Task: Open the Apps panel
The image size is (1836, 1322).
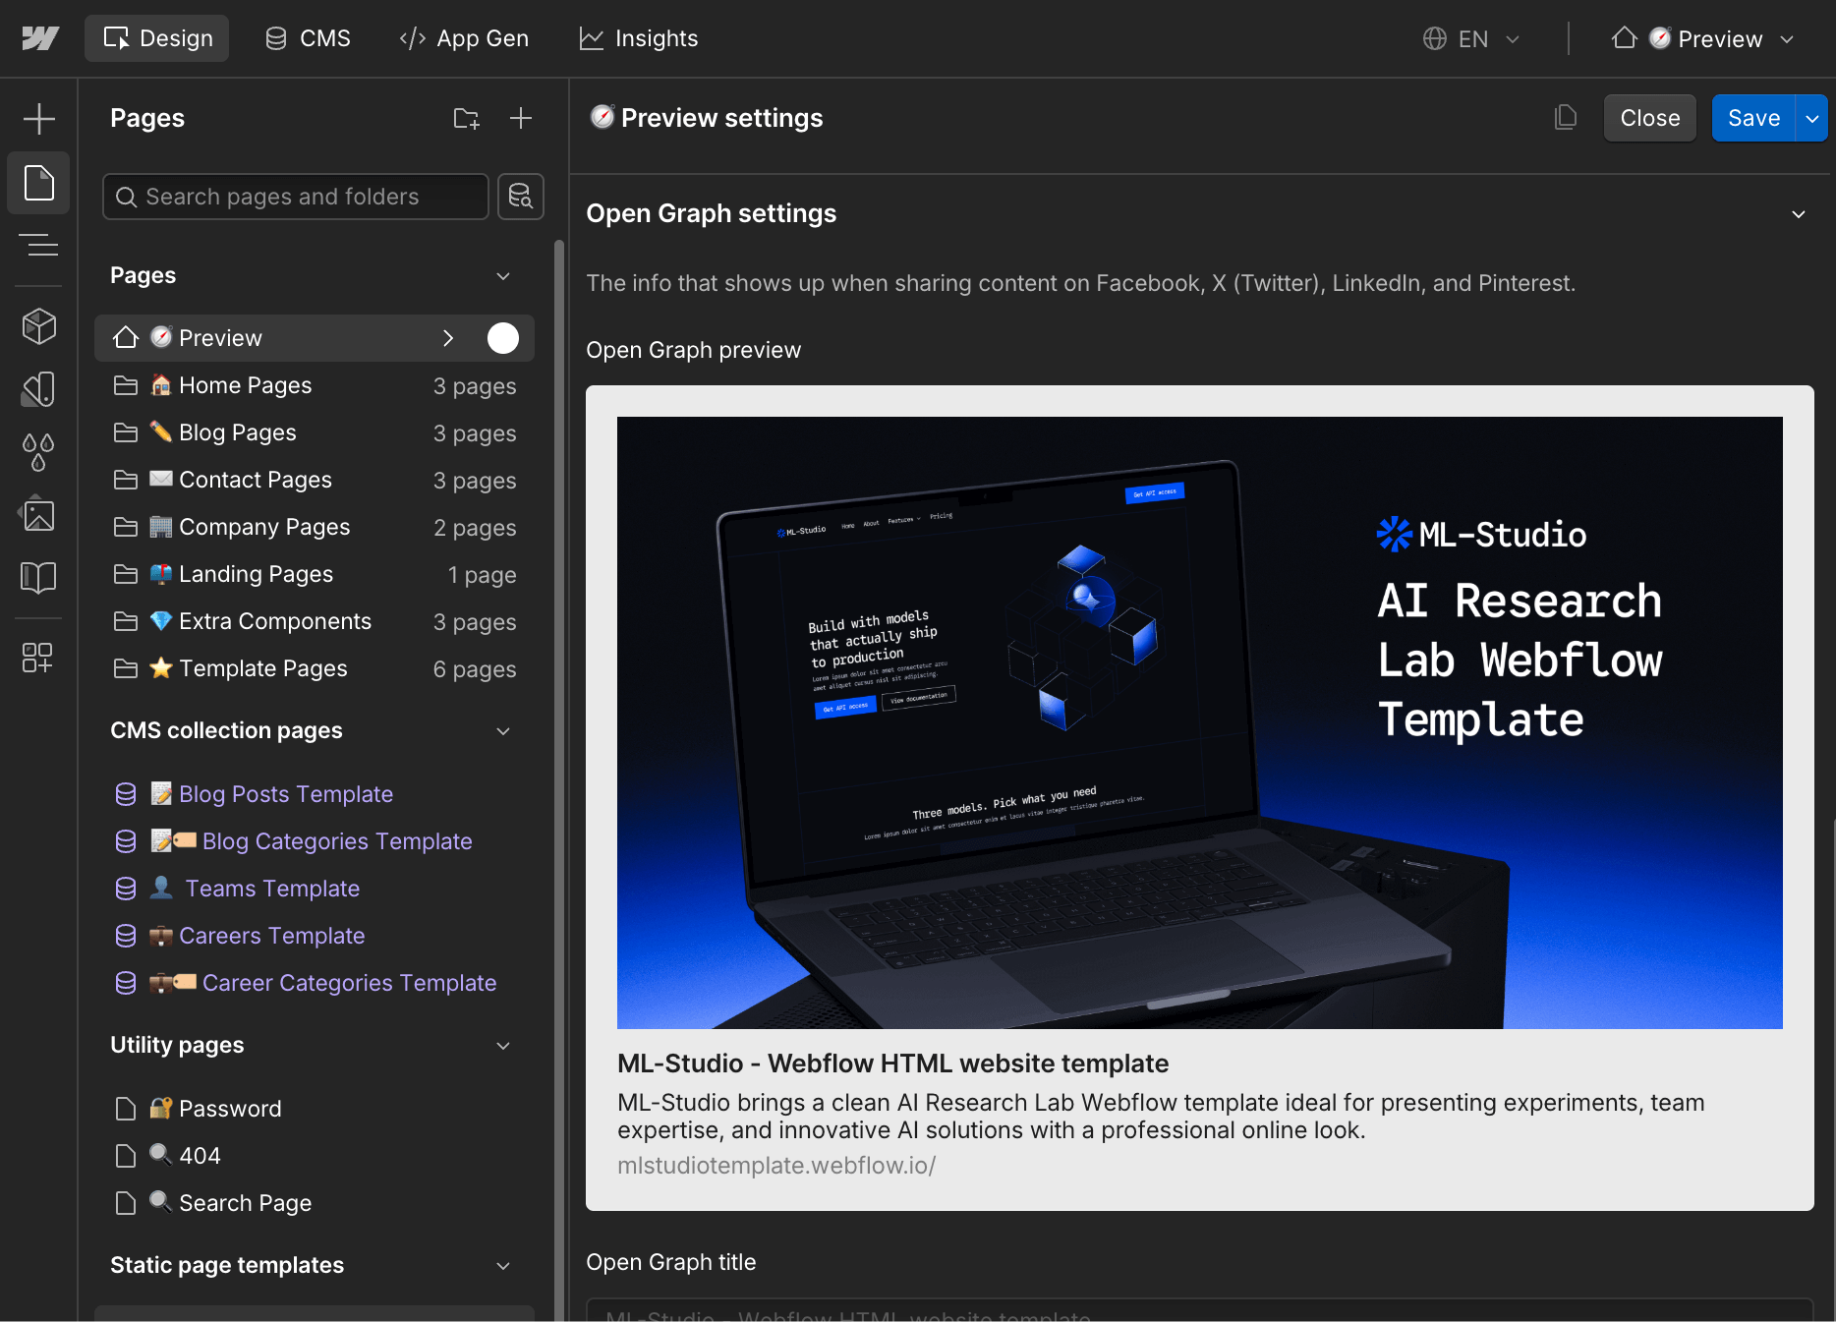Action: point(38,658)
